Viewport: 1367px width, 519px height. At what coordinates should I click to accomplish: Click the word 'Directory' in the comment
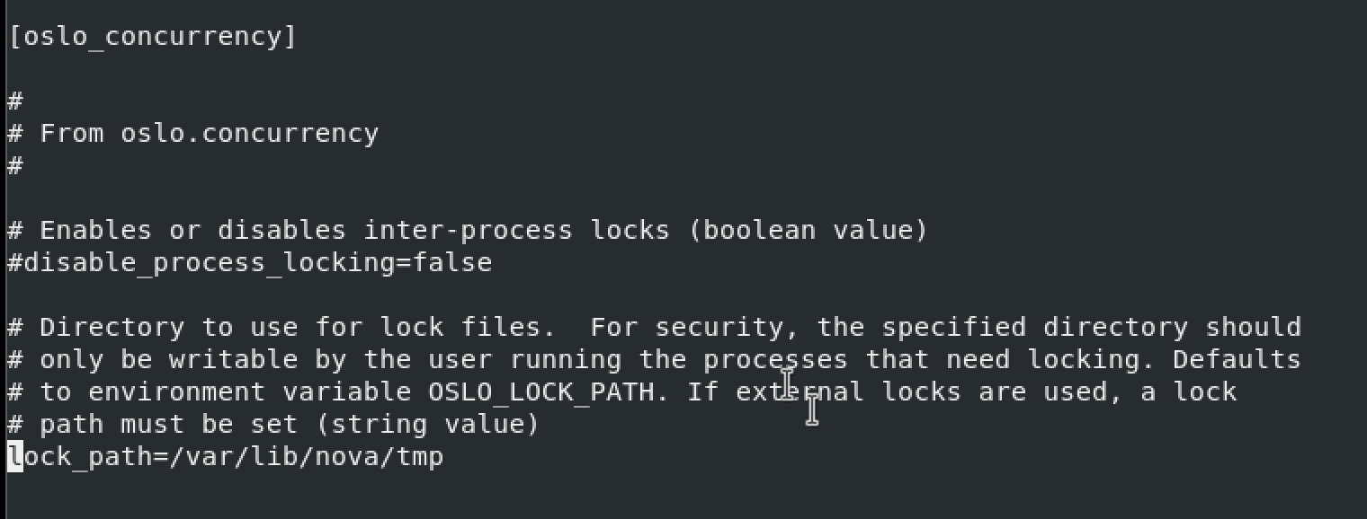[x=112, y=328]
